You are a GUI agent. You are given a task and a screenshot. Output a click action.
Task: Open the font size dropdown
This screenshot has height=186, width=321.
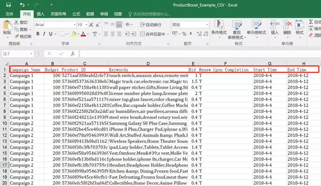click(x=86, y=24)
